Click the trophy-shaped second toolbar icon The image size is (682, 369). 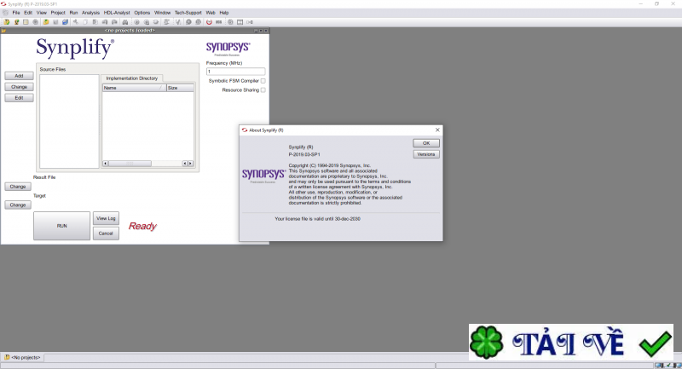tap(16, 22)
